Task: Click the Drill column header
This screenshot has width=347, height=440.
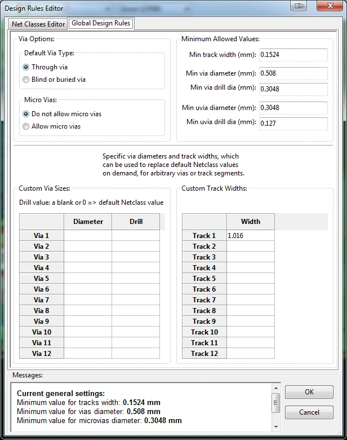Action: (136, 222)
